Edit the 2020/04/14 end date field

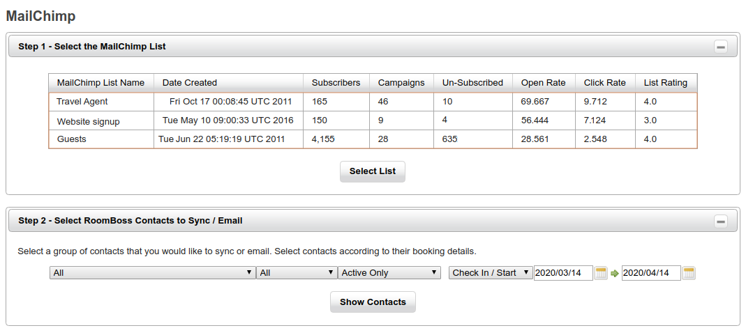coord(650,273)
